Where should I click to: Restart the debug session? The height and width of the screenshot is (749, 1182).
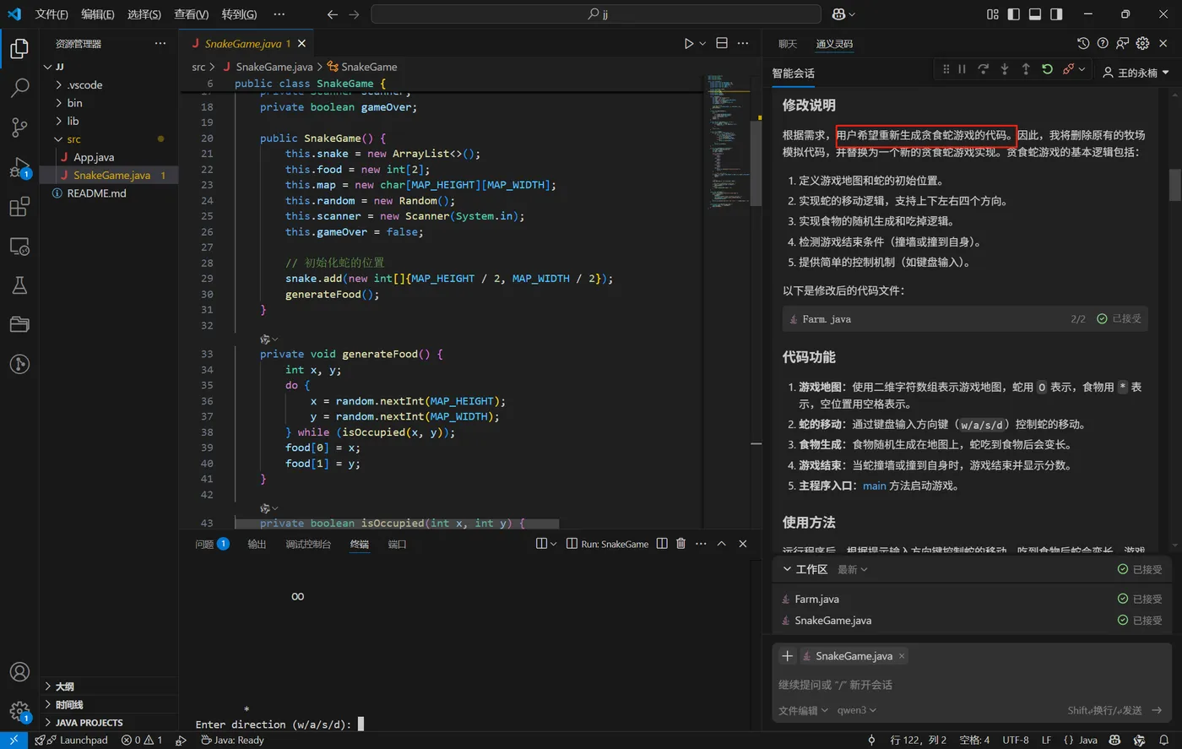[x=1047, y=69]
